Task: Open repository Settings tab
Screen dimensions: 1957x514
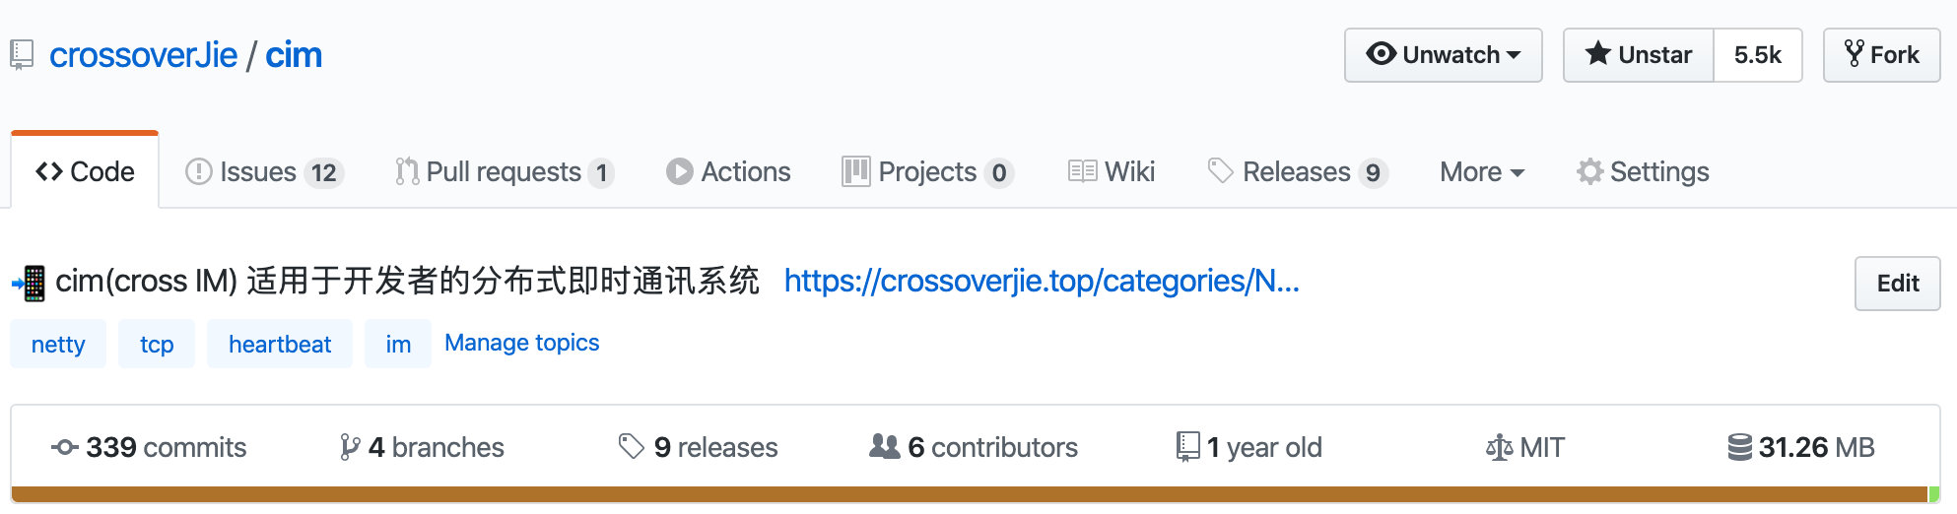Action: click(1643, 172)
